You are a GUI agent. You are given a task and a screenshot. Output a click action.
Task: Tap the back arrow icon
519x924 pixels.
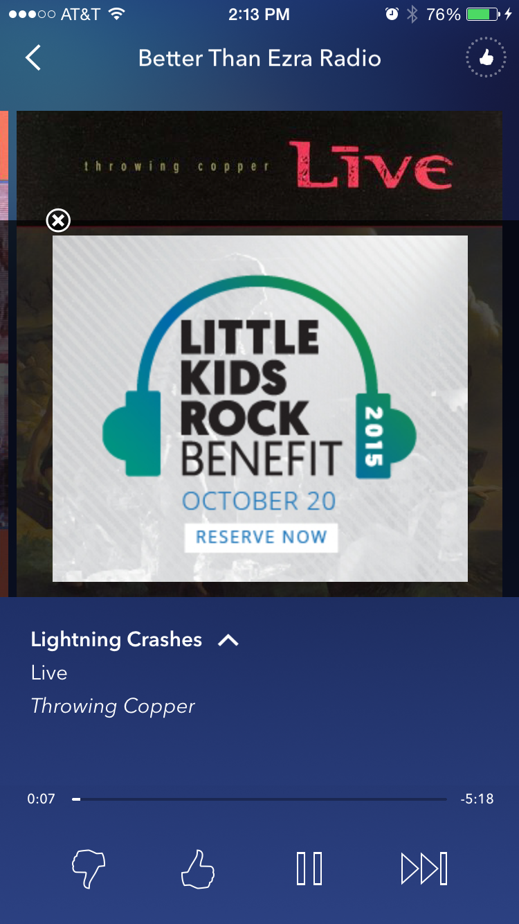(33, 57)
